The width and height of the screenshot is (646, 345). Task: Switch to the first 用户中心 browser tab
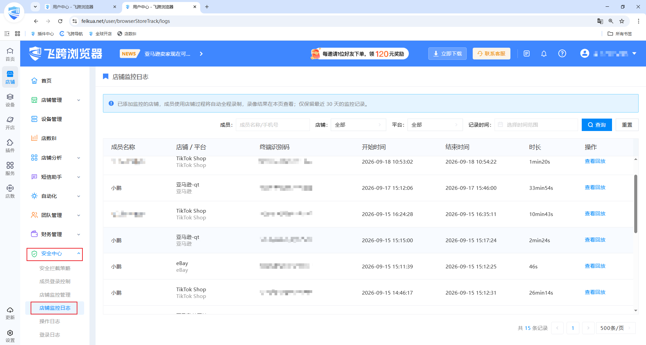(x=81, y=7)
